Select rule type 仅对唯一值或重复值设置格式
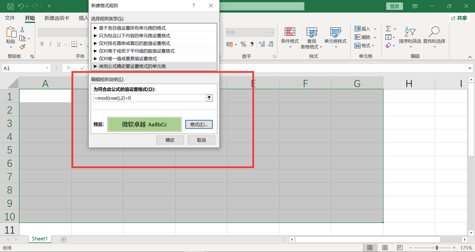This screenshot has width=475, height=252. pyautogui.click(x=154, y=58)
